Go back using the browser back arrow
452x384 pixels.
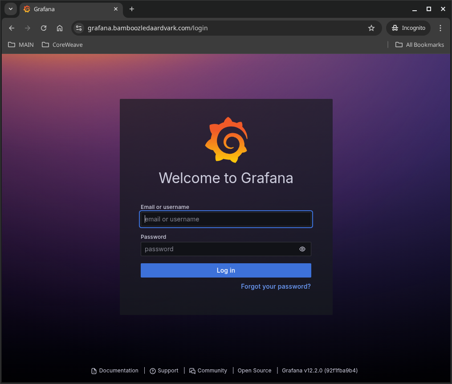tap(12, 28)
